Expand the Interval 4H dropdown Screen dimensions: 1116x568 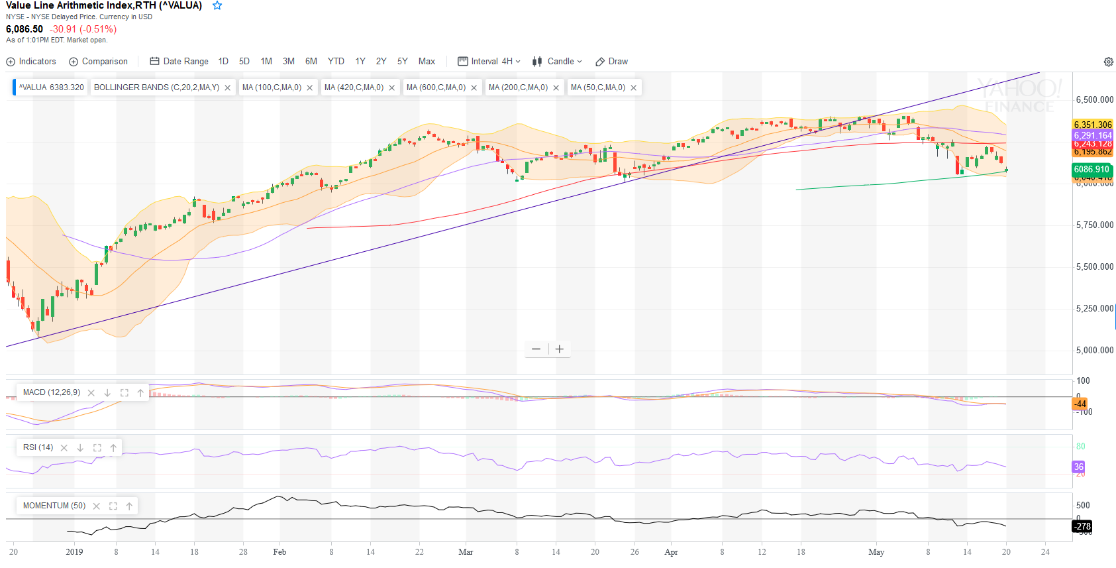pyautogui.click(x=489, y=62)
